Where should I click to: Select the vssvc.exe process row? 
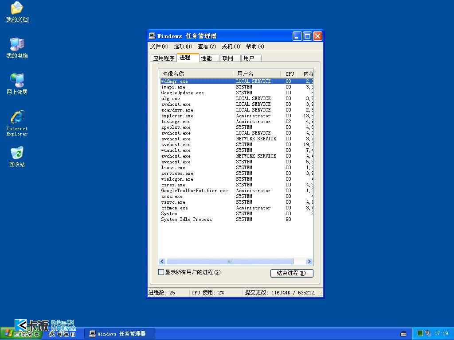[236, 202]
